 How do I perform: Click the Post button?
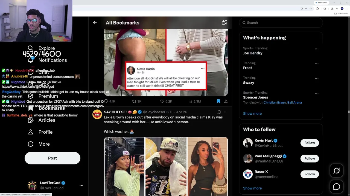coord(52,158)
